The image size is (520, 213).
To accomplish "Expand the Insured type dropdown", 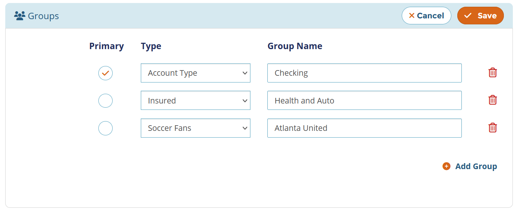I will 195,100.
